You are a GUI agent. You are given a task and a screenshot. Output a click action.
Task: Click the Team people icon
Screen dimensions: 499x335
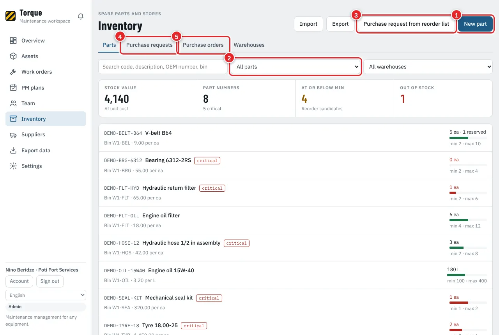click(x=13, y=103)
